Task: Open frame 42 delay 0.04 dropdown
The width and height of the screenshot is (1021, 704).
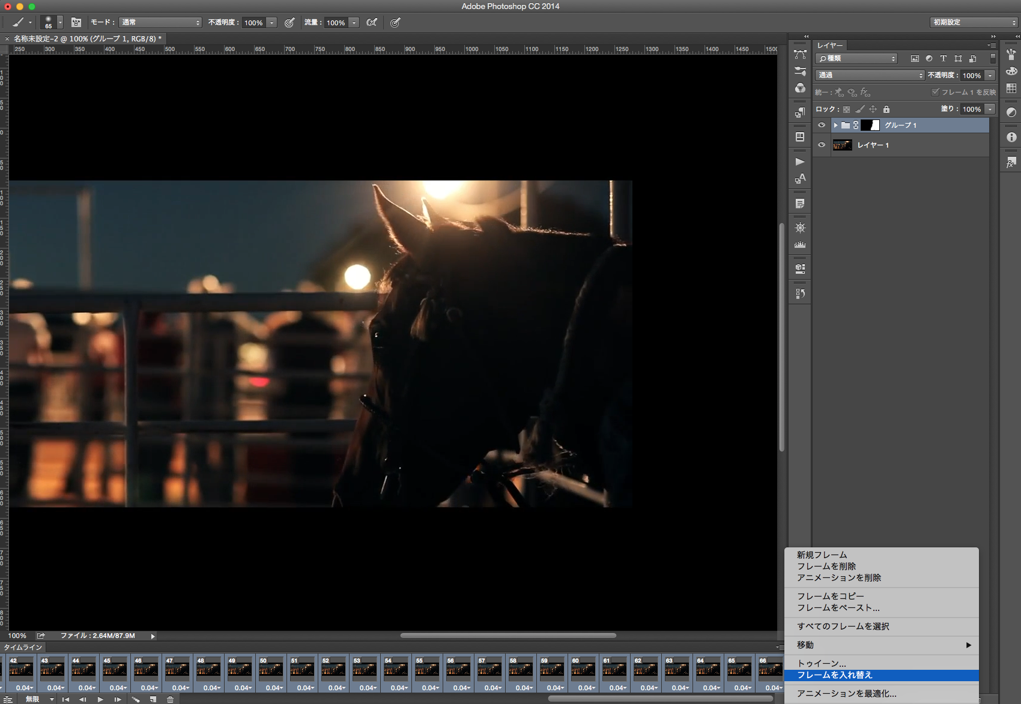Action: click(x=25, y=688)
